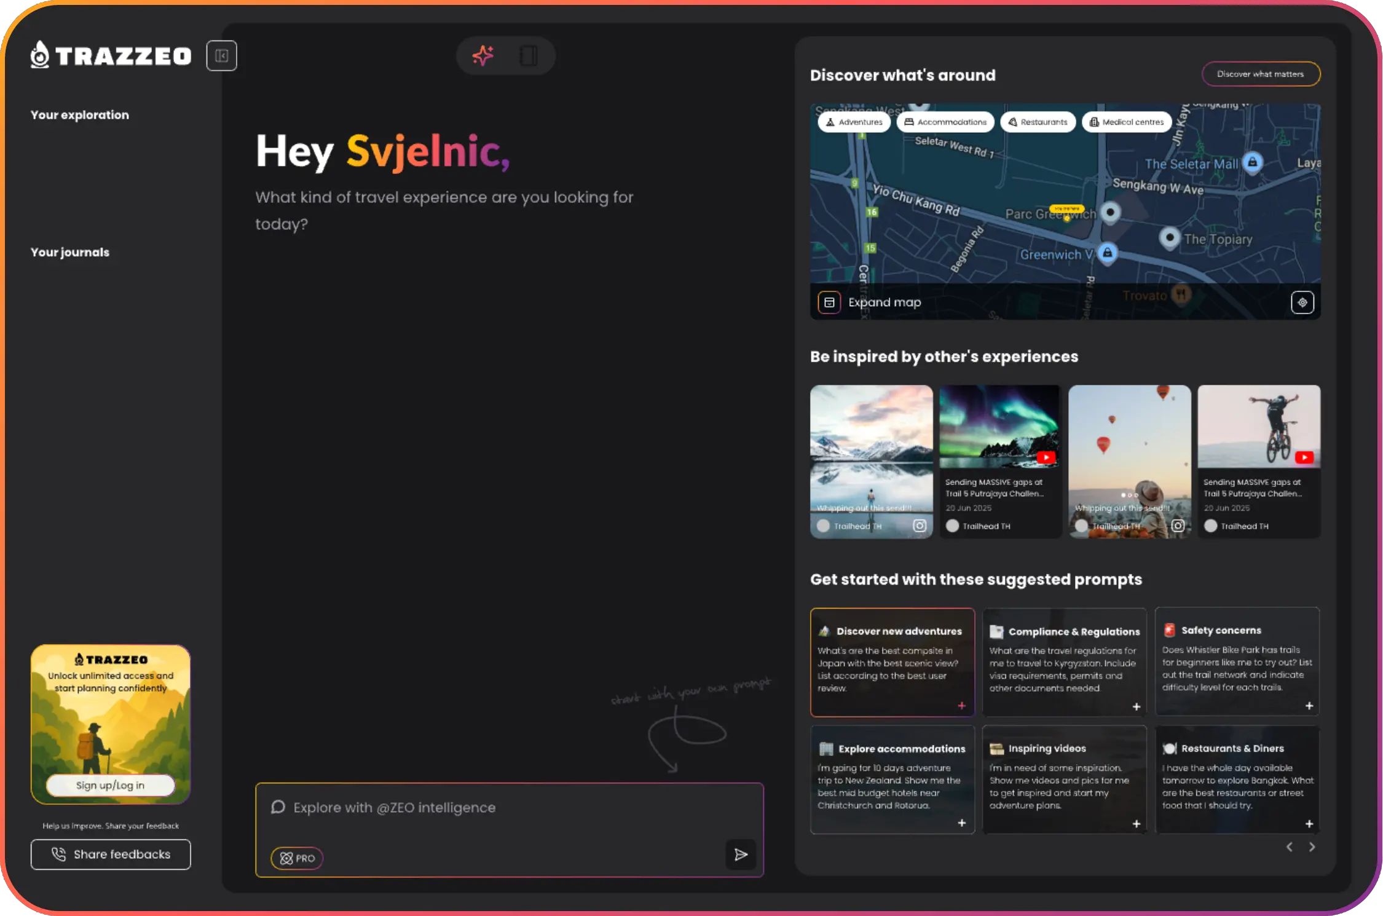
Task: Click the Discover what matters button
Action: (1260, 74)
